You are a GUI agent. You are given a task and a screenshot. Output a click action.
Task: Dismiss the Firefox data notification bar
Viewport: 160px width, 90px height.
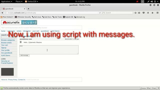point(158,88)
